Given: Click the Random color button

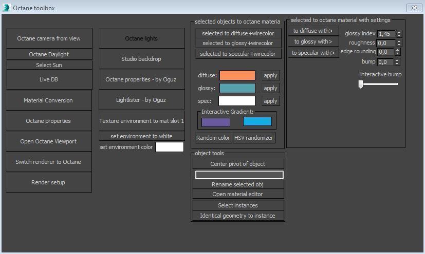Looking at the screenshot, I should (x=213, y=138).
